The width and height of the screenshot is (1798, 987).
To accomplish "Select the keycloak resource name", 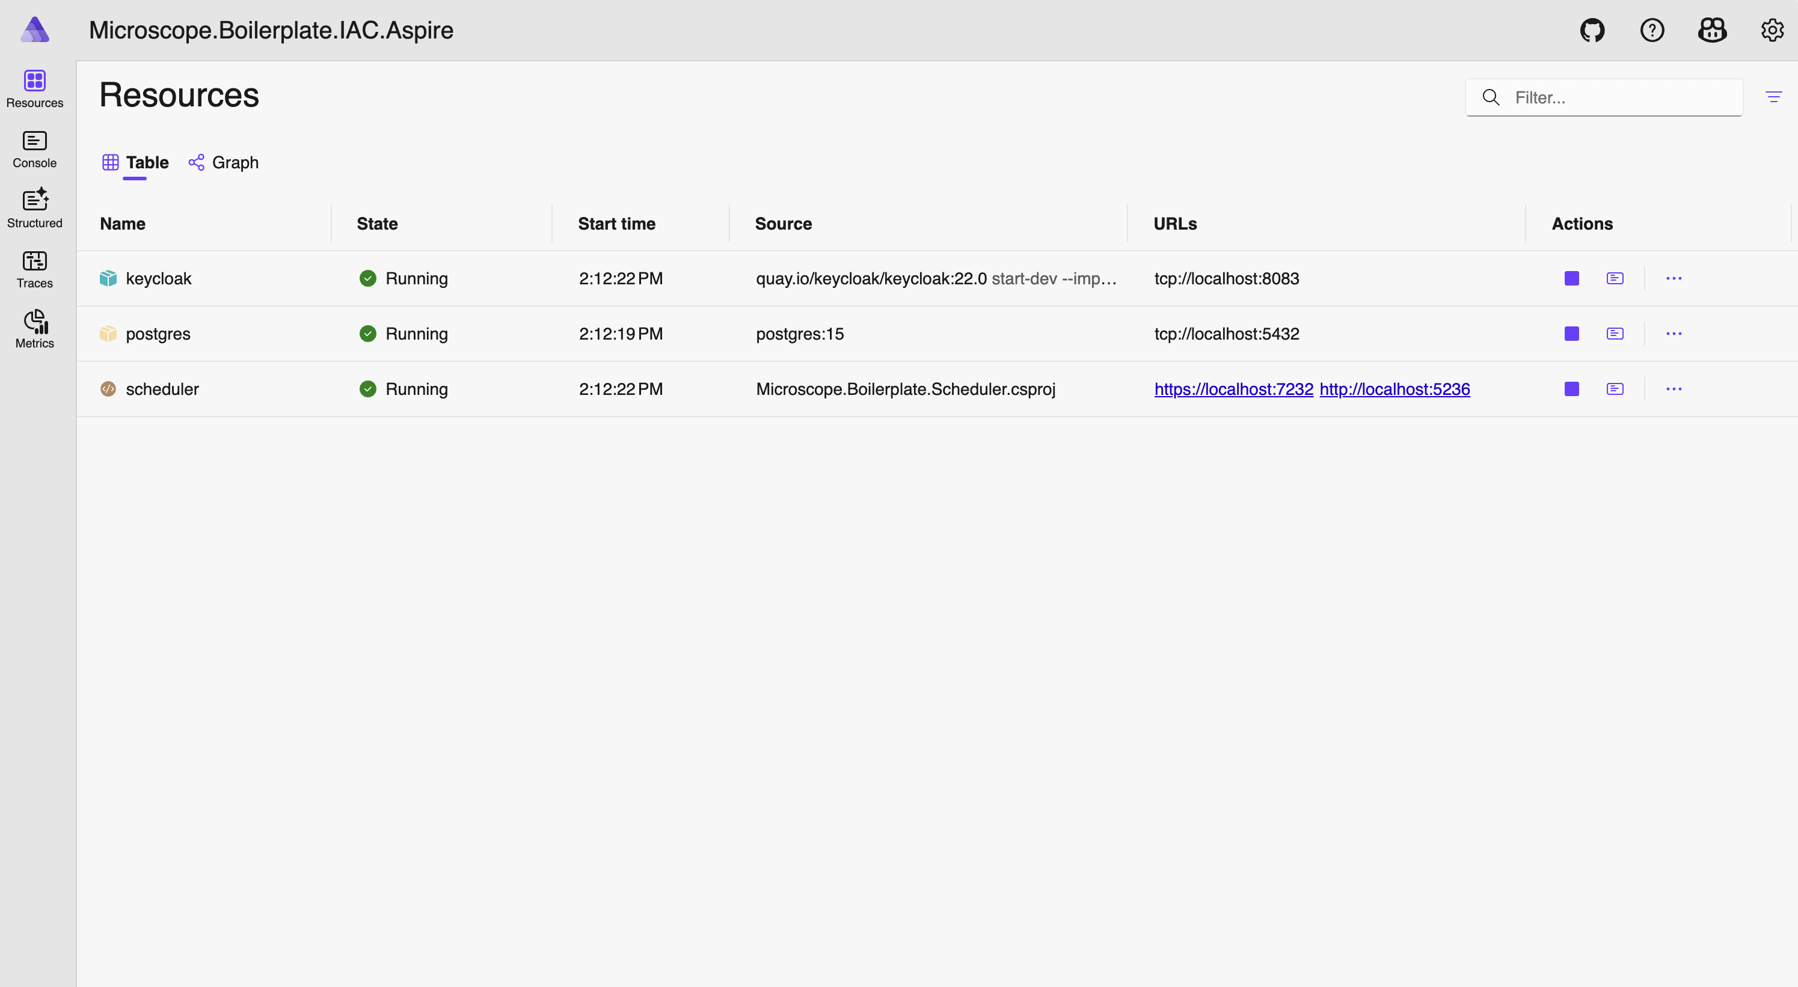I will click(158, 278).
